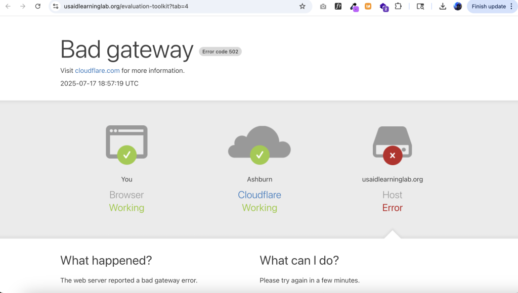This screenshot has width=518, height=293.
Task: Click Working status under Cloudflare
Action: coord(260,208)
